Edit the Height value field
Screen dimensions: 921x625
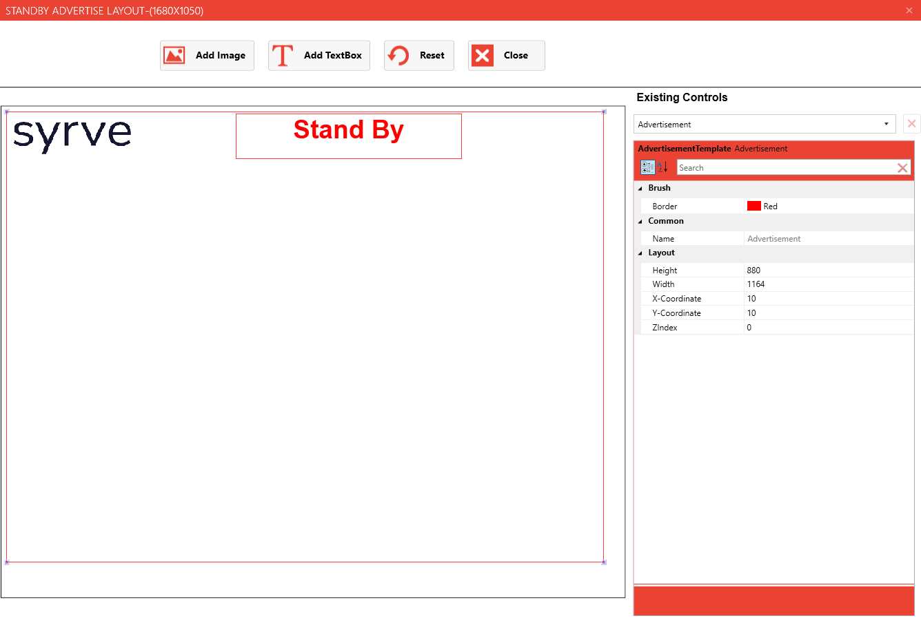pyautogui.click(x=827, y=271)
